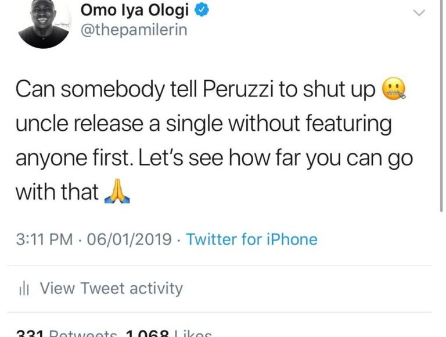Click the @thepamilerin handle
The width and height of the screenshot is (446, 337).
134,30
